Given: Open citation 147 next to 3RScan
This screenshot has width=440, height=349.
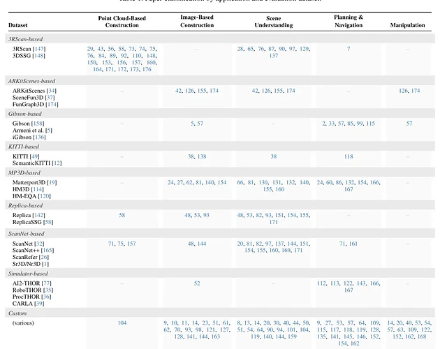Looking at the screenshot, I should tap(39, 49).
